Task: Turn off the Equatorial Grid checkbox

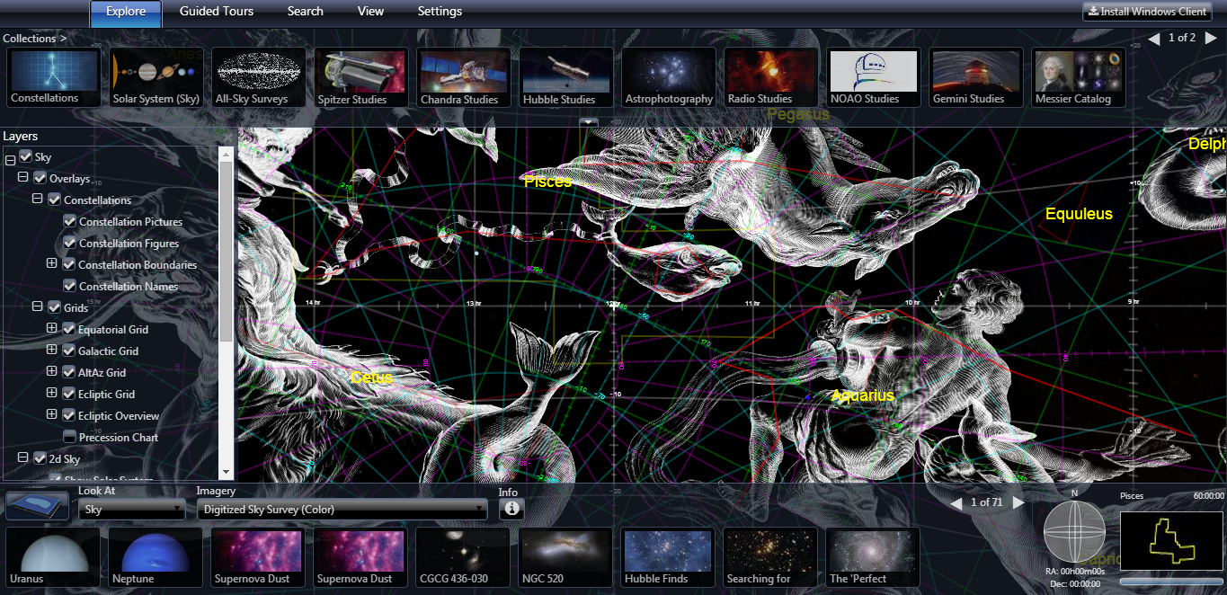Action: tap(68, 329)
